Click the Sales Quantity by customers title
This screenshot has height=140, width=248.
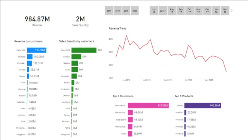pos(77,41)
